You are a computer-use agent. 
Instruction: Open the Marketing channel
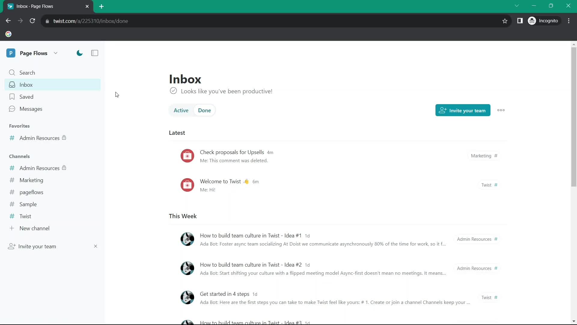tap(31, 180)
